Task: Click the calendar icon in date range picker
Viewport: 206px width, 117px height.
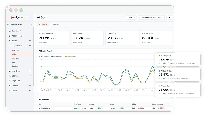Action: 140,17
